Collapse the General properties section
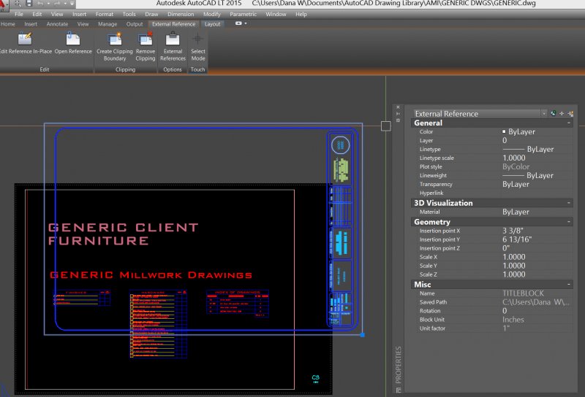 coord(568,123)
